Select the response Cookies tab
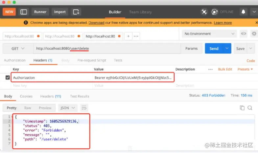Viewport: 258px width, 153px height. tap(26, 96)
